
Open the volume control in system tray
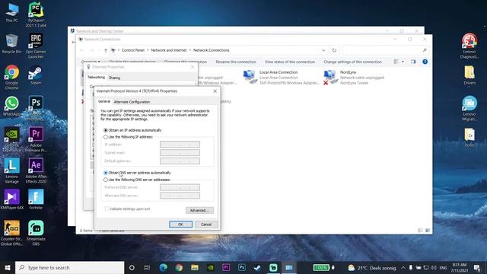(x=433, y=267)
